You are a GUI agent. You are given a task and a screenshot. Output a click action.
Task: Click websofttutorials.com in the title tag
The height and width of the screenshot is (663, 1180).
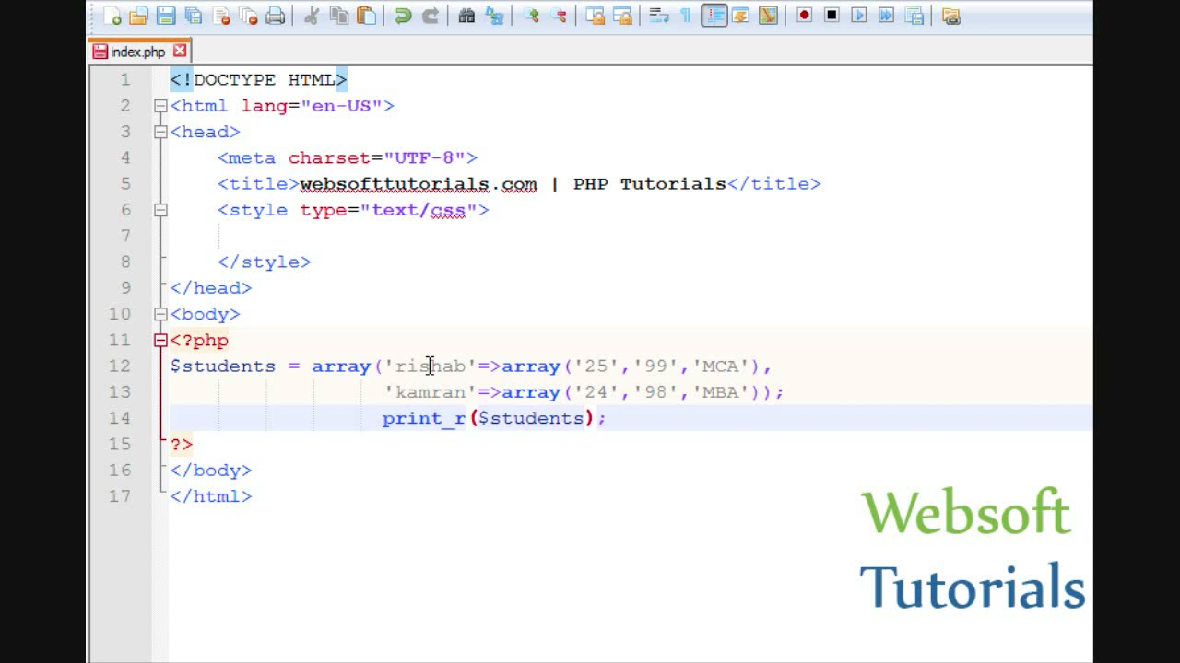pyautogui.click(x=419, y=184)
